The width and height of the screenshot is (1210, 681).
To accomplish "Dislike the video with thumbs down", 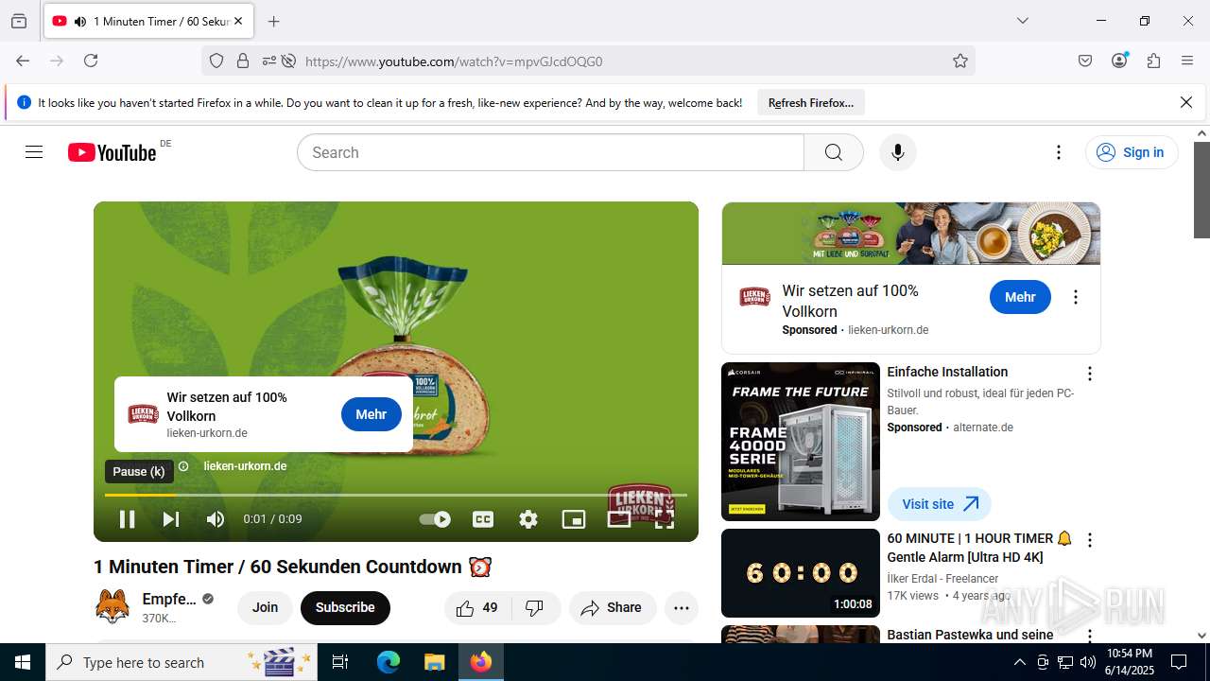I will pyautogui.click(x=535, y=608).
